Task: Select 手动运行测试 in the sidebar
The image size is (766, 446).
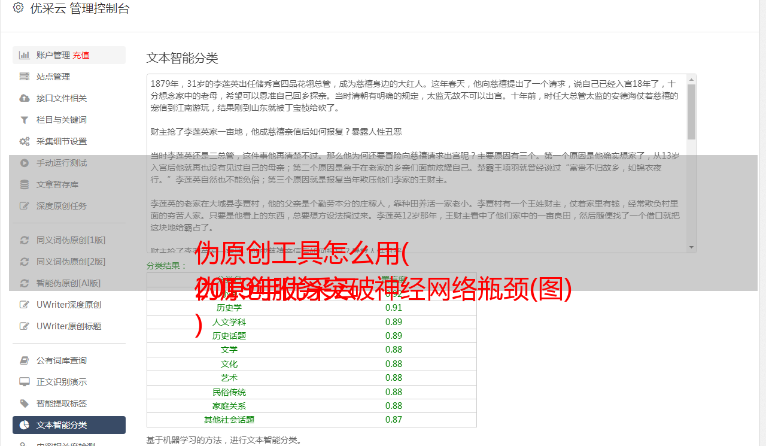Action: [x=69, y=163]
